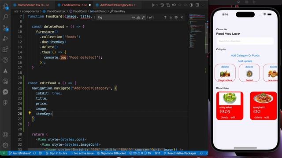This screenshot has width=282, height=158.
Task: Tap the spaghetti dish image
Action: coord(263,98)
